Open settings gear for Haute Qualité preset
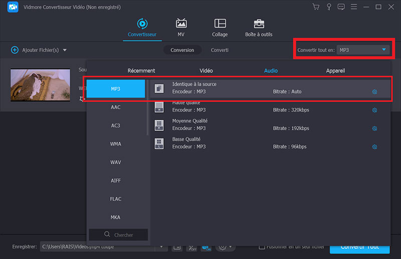This screenshot has height=259, width=401. pos(374,110)
